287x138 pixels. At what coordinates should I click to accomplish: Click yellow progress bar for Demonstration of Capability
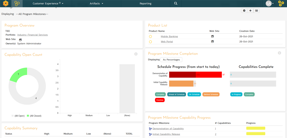255,129
